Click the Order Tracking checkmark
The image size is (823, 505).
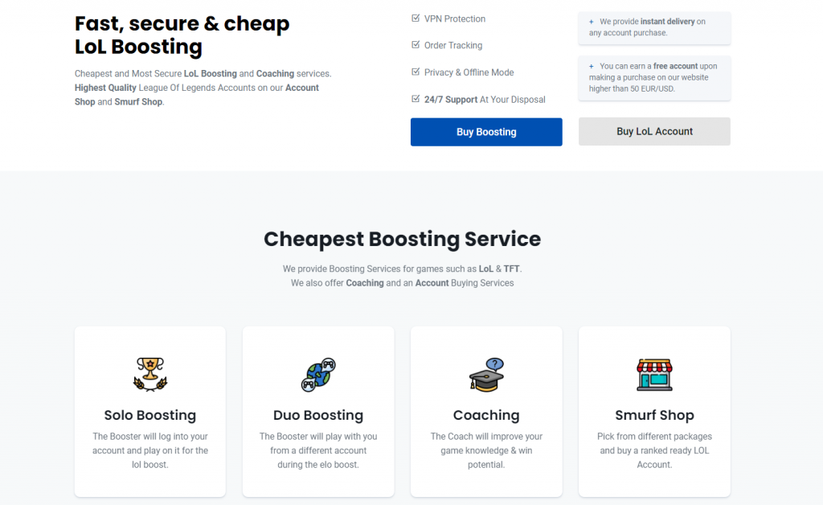click(x=416, y=45)
